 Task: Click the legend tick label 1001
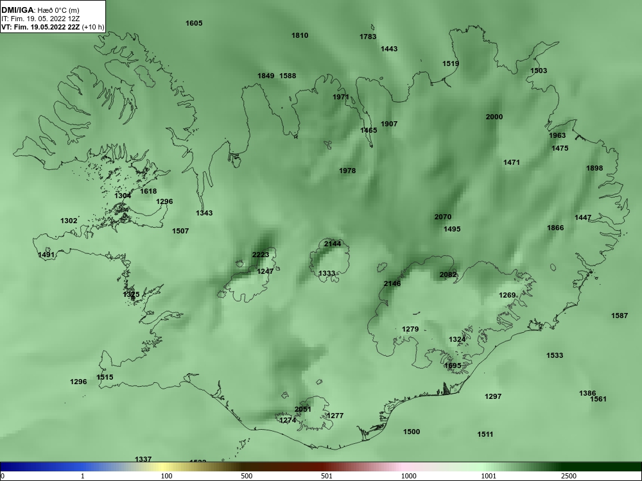coord(489,476)
